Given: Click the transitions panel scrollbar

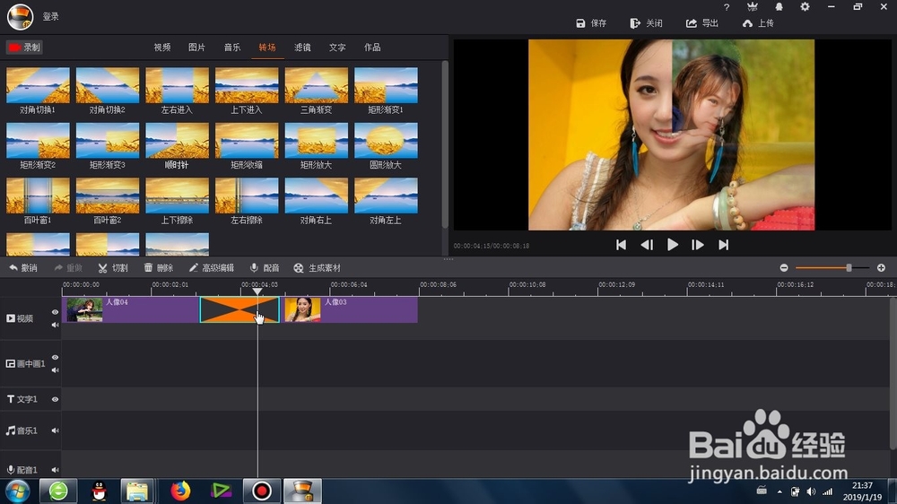Looking at the screenshot, I should click(x=445, y=144).
